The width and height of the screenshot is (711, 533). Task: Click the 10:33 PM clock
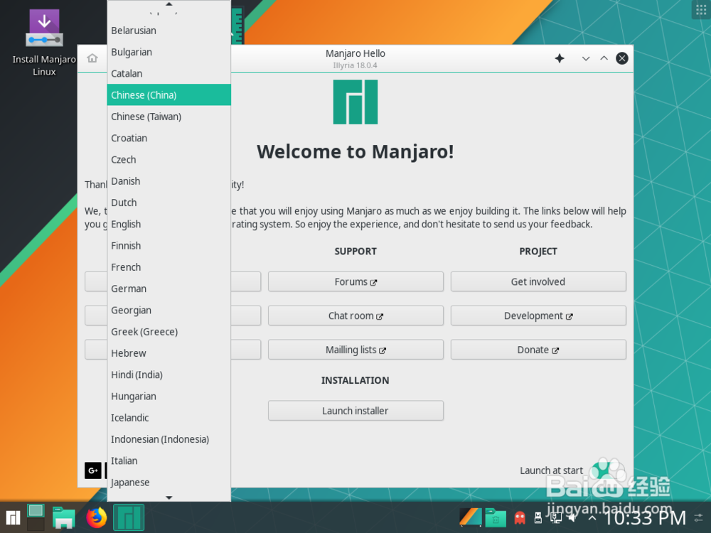[645, 517]
